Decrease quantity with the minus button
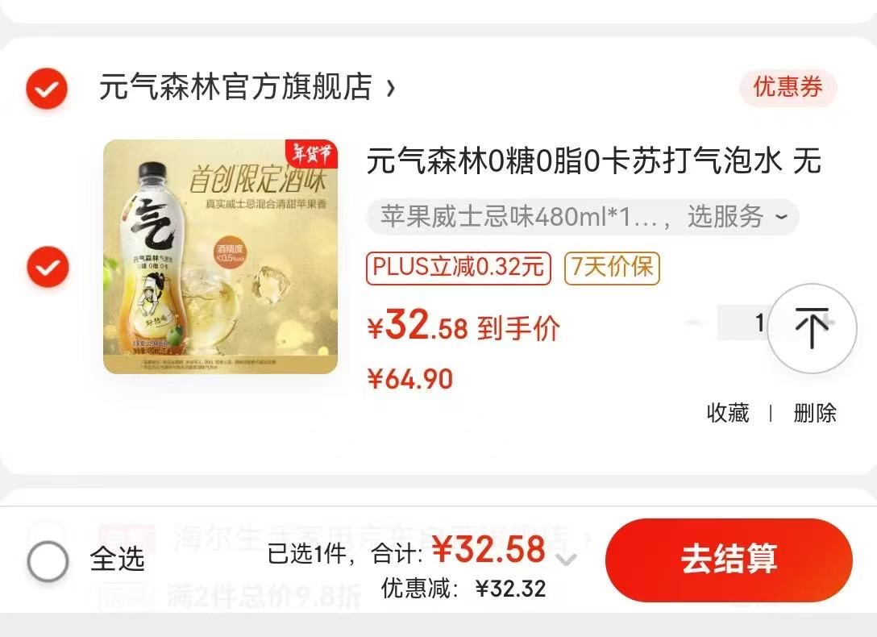Screen dimensions: 877x637 point(695,323)
